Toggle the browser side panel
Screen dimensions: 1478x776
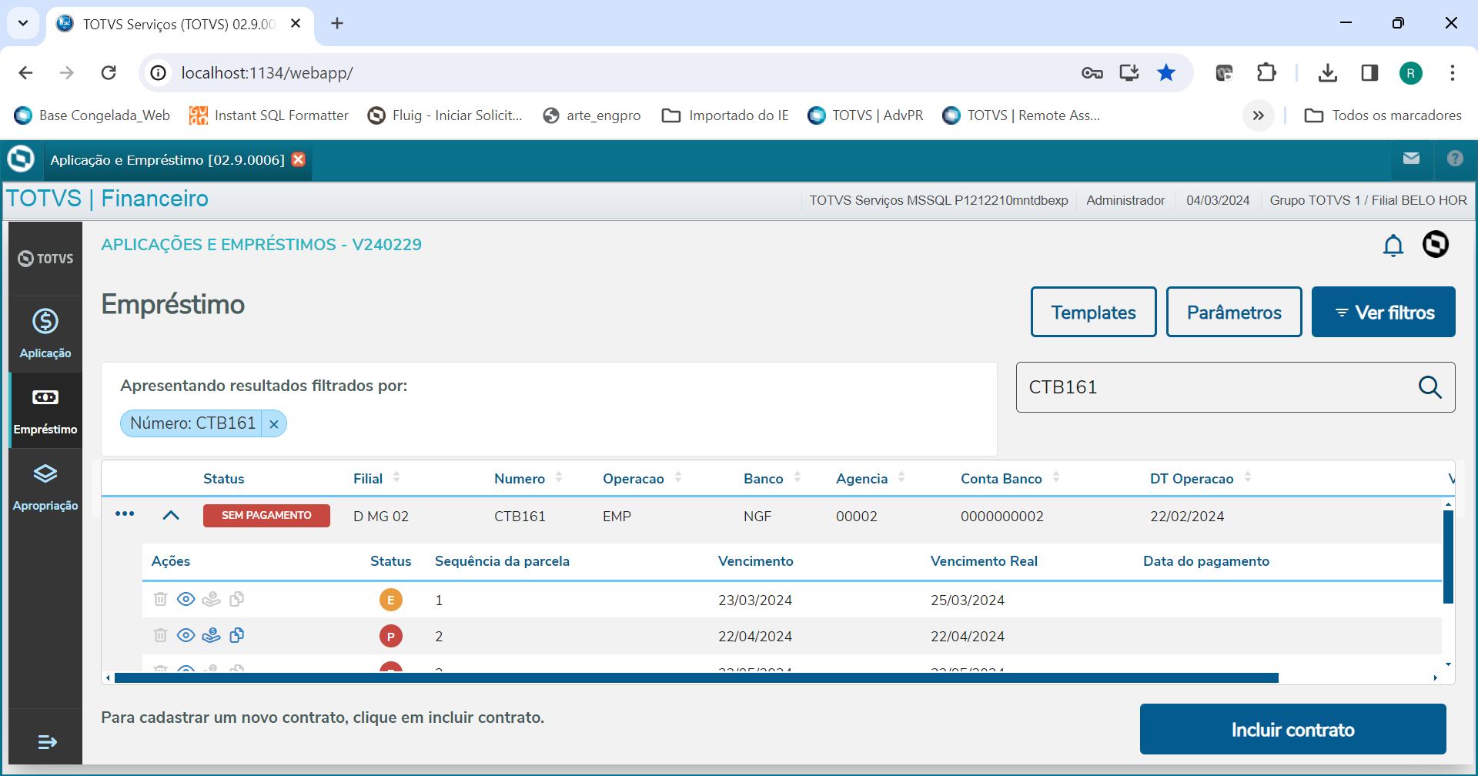click(x=1369, y=73)
